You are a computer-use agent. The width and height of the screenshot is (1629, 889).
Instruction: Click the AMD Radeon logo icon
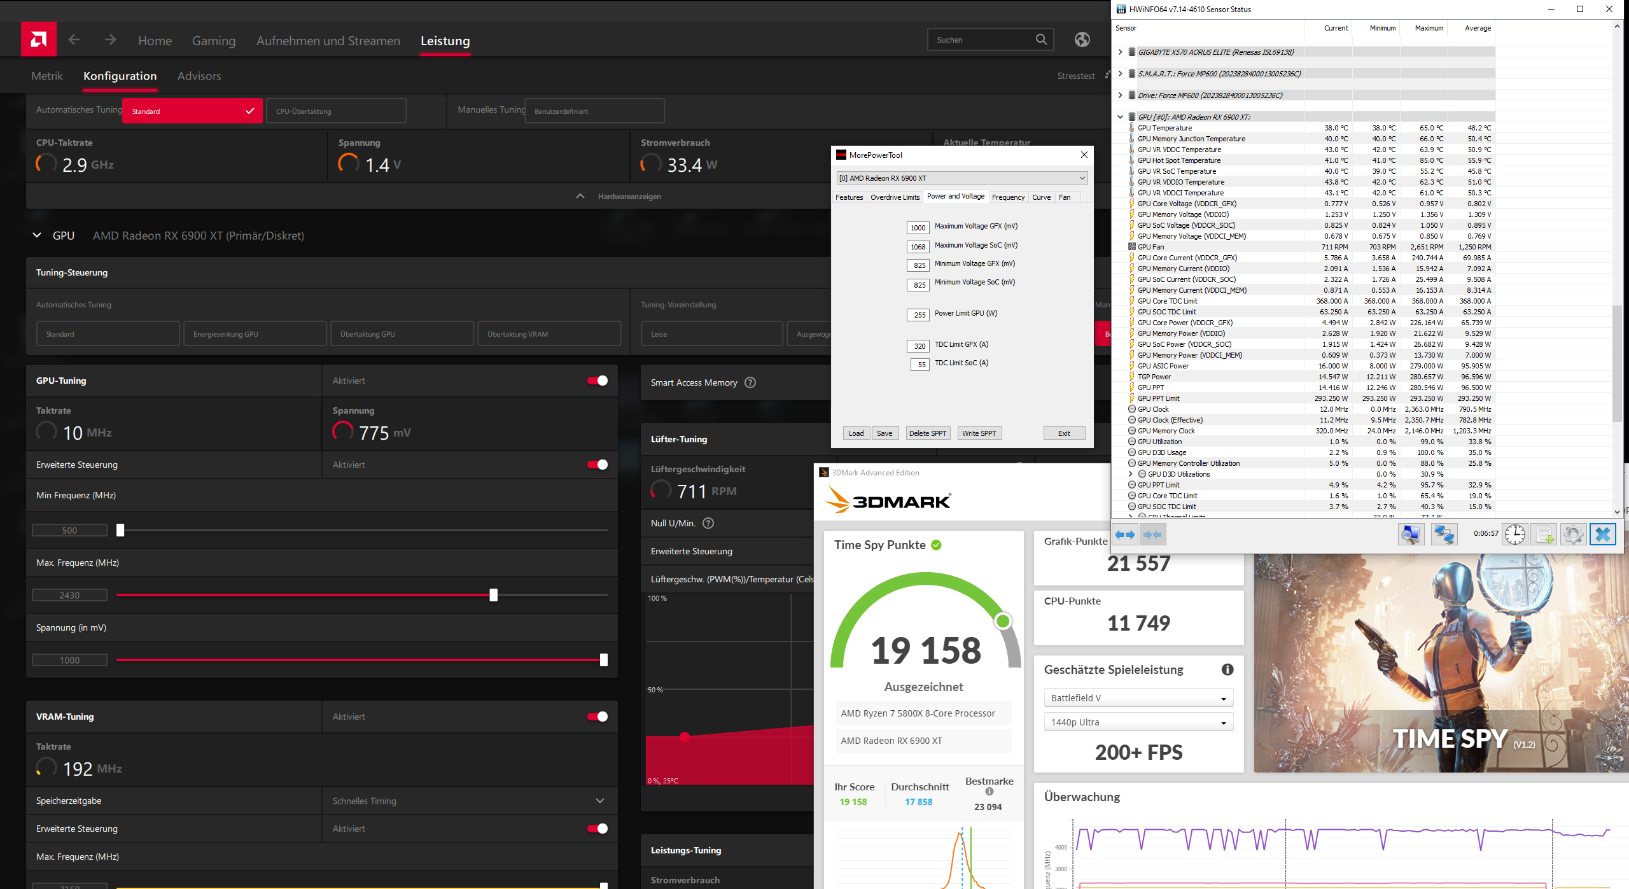39,39
